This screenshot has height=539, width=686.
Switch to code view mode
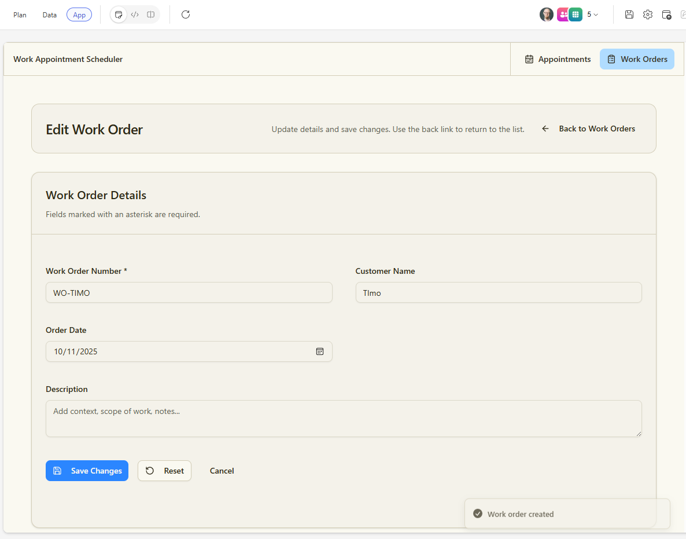point(135,14)
